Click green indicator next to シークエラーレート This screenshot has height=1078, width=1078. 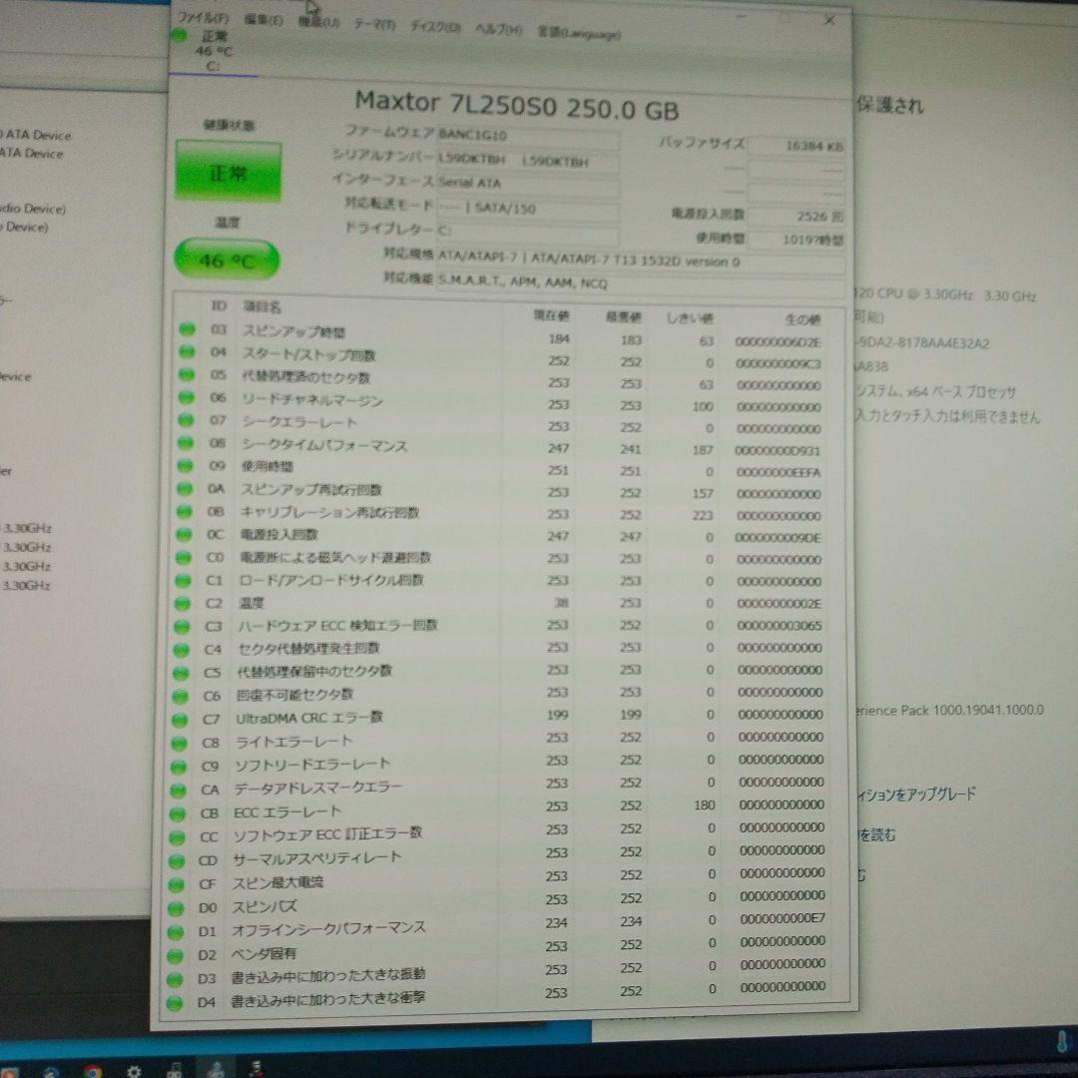pos(185,421)
